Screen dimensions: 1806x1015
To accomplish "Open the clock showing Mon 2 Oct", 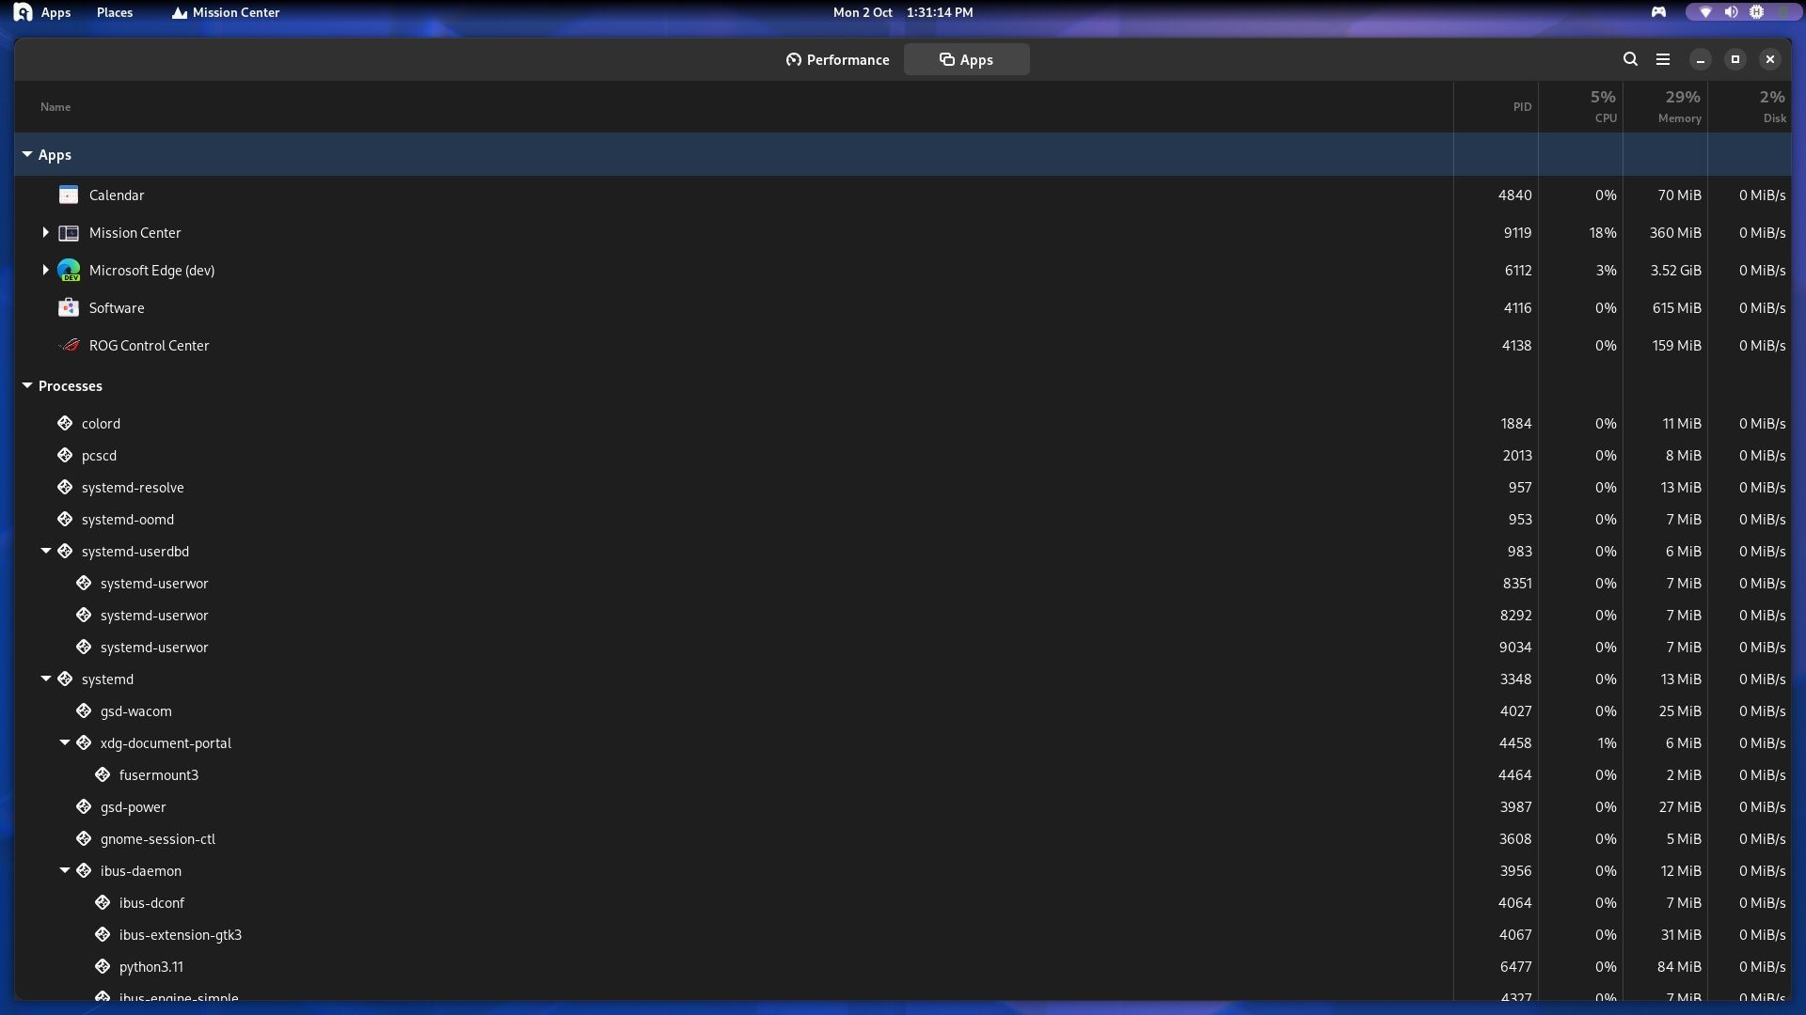I will pyautogui.click(x=903, y=12).
